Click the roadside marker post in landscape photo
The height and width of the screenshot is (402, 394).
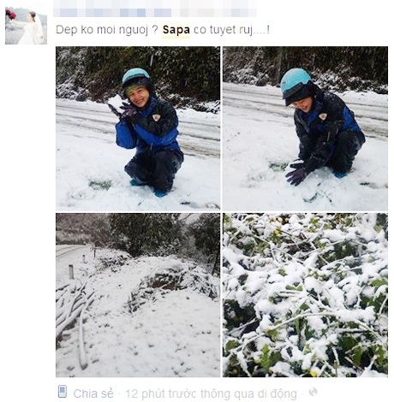[71, 271]
